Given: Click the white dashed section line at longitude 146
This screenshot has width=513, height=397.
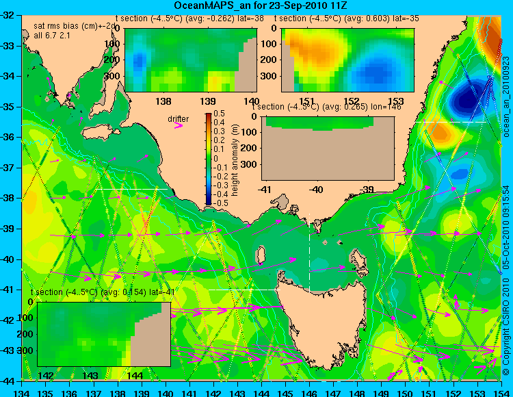Looking at the screenshot, I should coord(309,252).
